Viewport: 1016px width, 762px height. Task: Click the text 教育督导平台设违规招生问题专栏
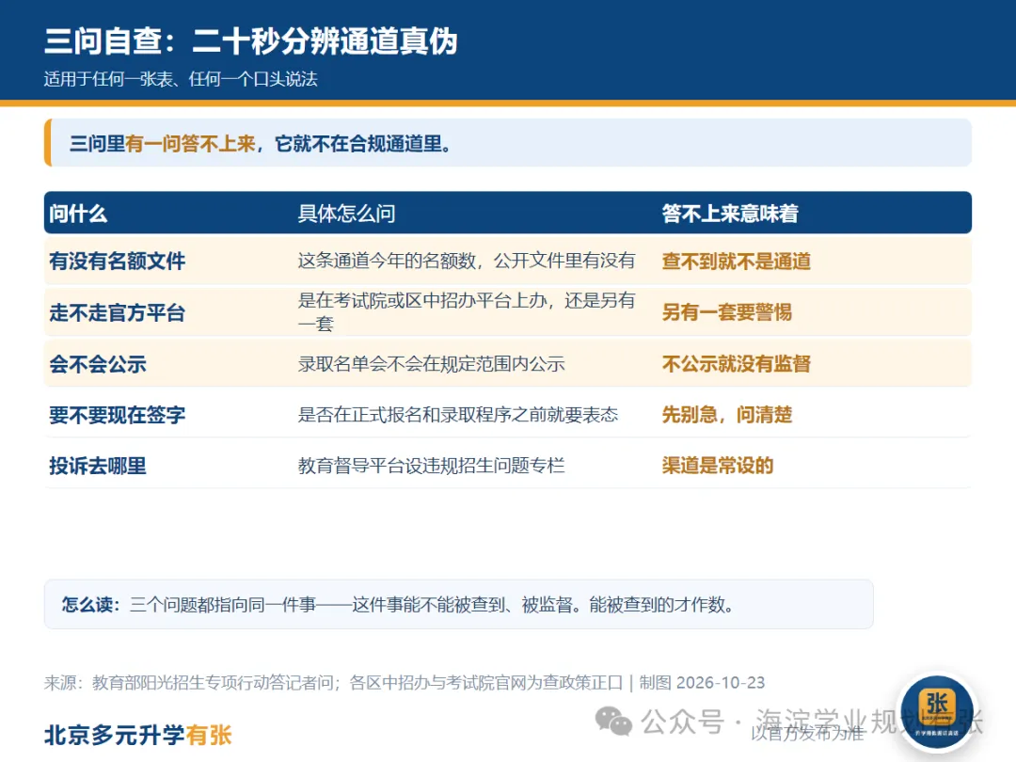[x=432, y=466]
